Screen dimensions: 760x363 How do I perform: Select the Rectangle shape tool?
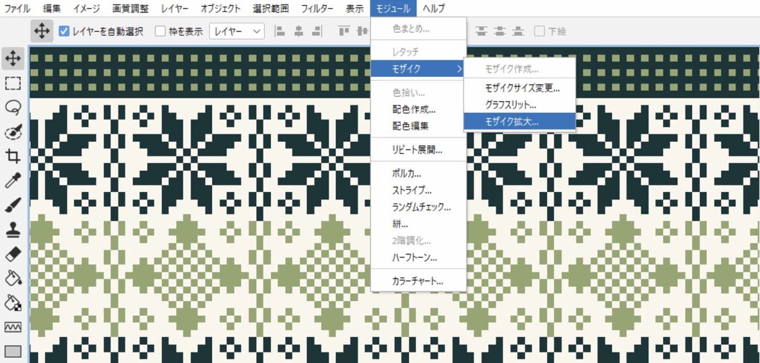click(13, 351)
